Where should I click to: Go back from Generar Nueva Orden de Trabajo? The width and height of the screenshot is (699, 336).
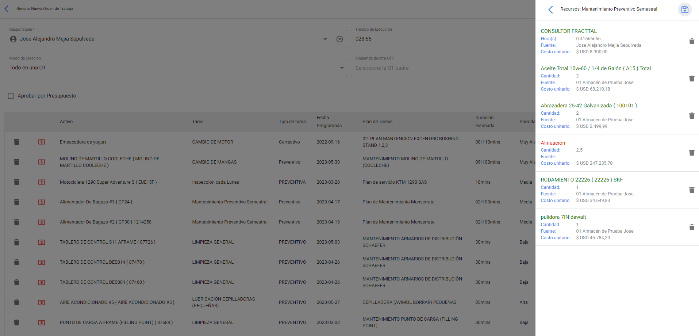point(7,9)
